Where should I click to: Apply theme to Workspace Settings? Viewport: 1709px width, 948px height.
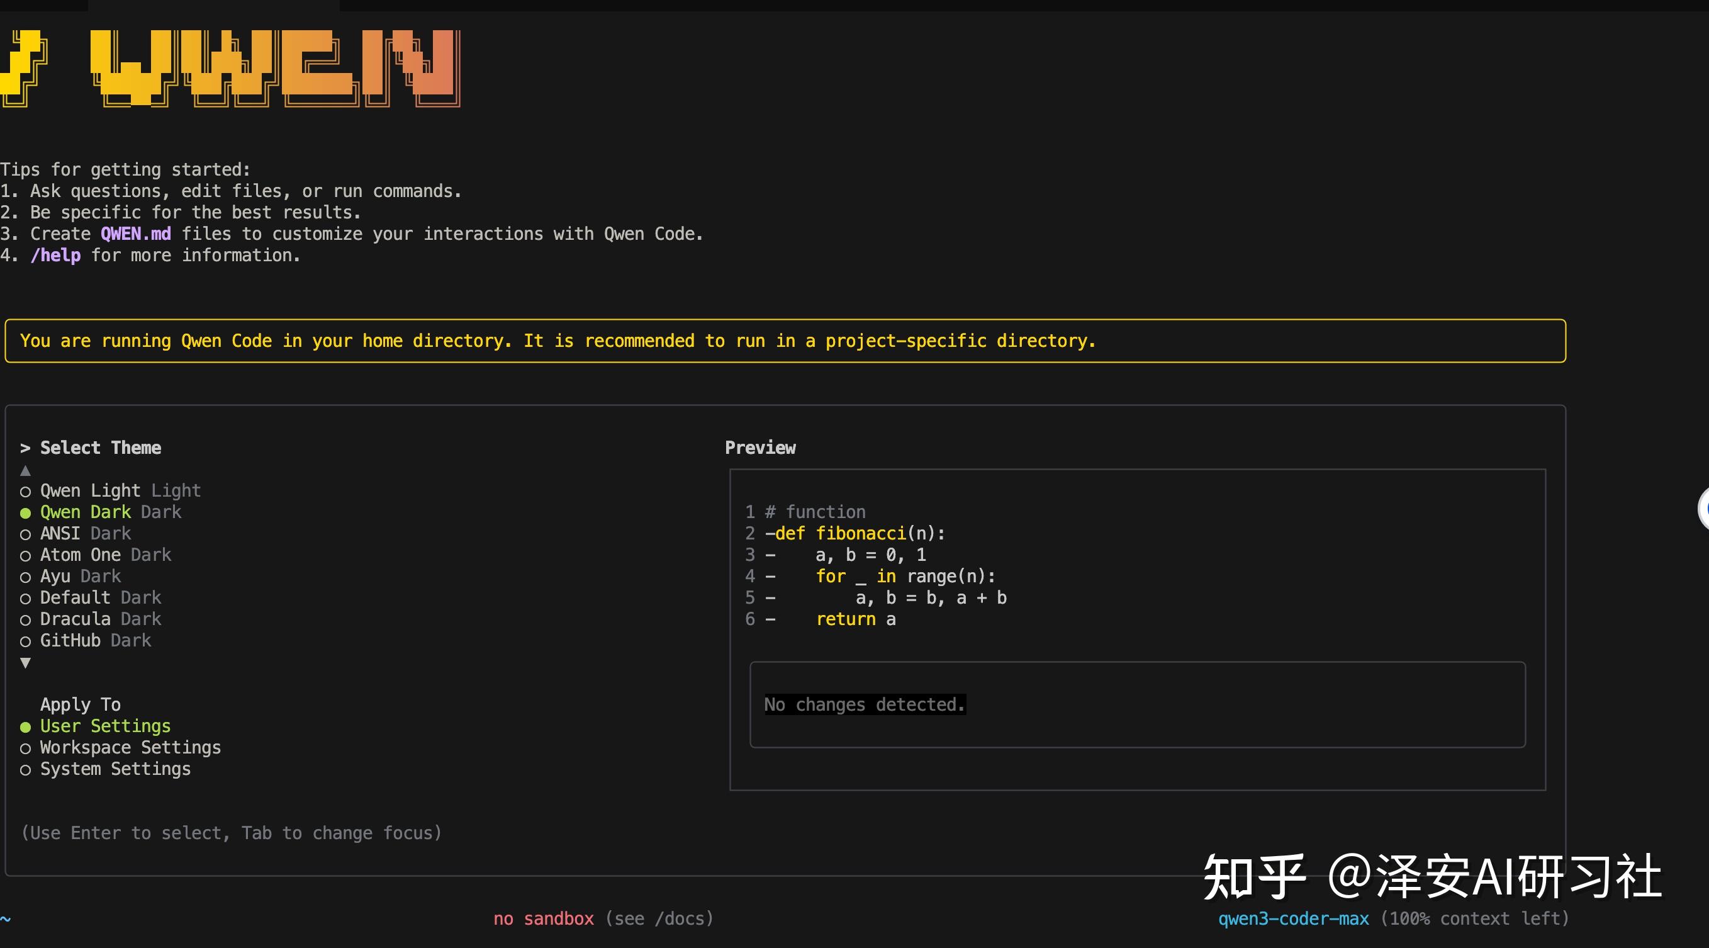(x=130, y=748)
